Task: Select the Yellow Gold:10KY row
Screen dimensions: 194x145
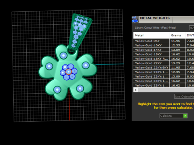Action: 164,45
